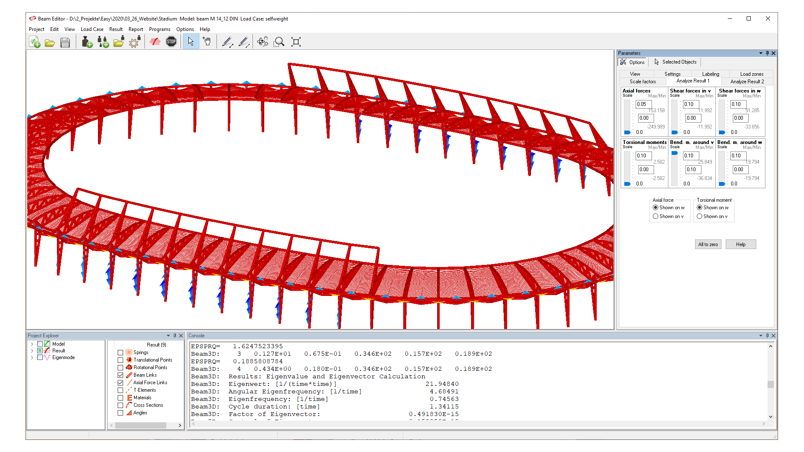804x452 pixels.
Task: Click the Console vertical scrollbar down arrow
Action: 771,417
